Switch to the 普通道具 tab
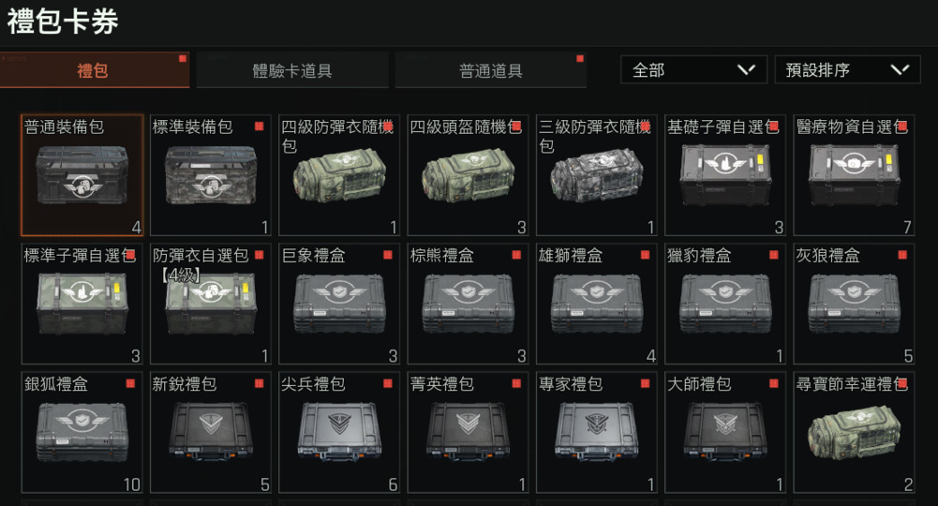 point(490,70)
